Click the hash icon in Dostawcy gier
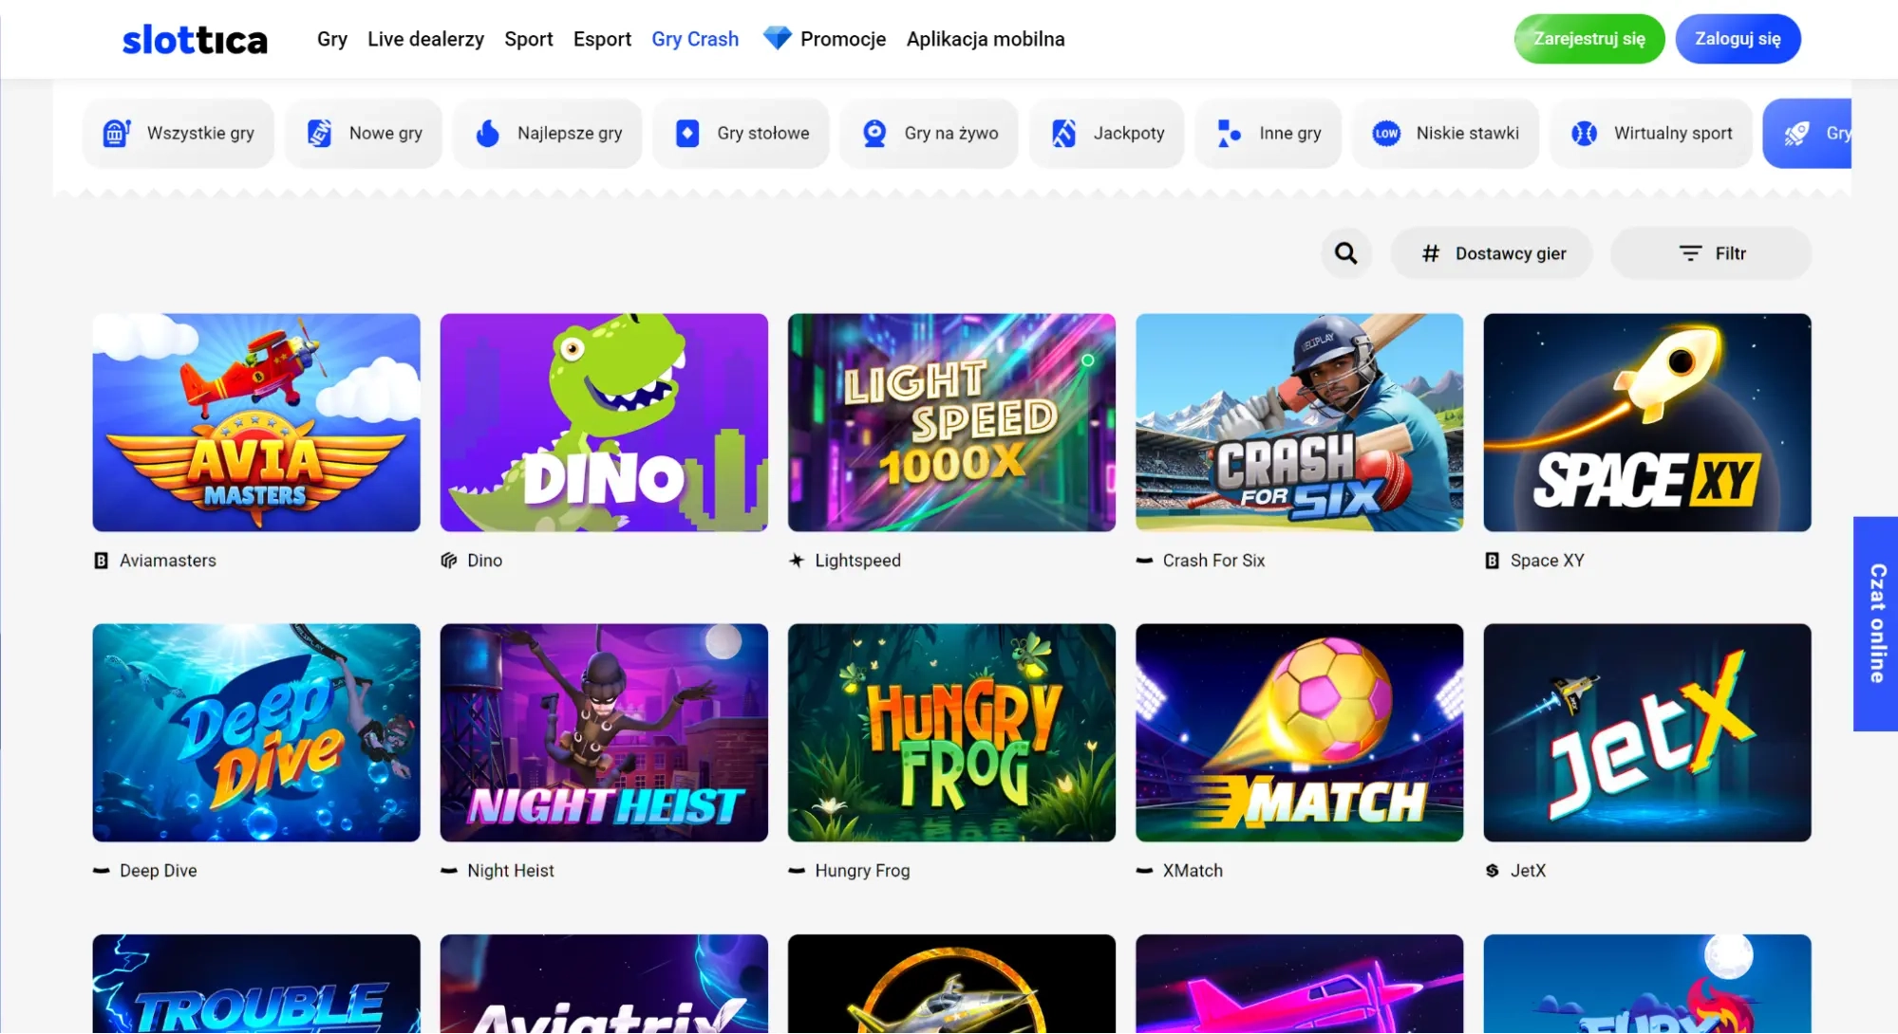This screenshot has height=1034, width=1898. [x=1430, y=253]
